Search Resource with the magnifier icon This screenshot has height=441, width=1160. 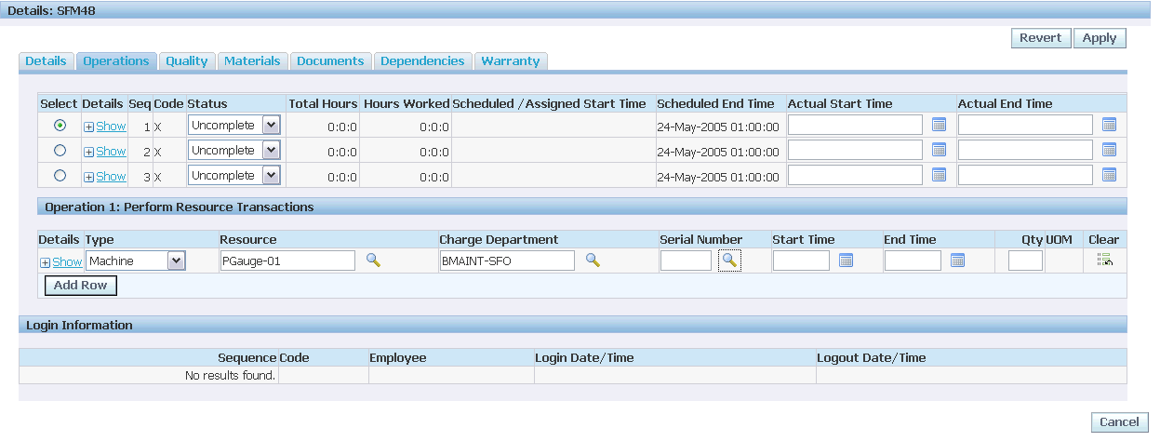[373, 261]
